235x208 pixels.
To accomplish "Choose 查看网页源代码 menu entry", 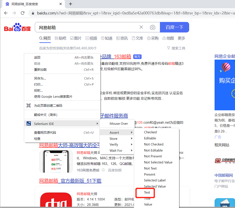I will (62, 132).
